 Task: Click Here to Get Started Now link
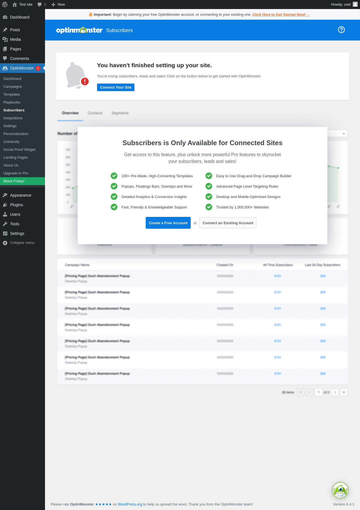pyautogui.click(x=281, y=15)
